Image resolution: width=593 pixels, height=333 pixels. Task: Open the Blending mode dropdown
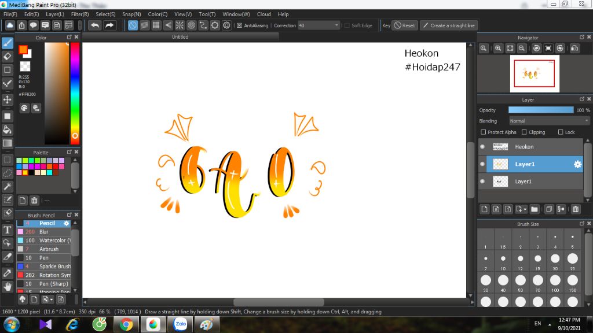click(549, 121)
